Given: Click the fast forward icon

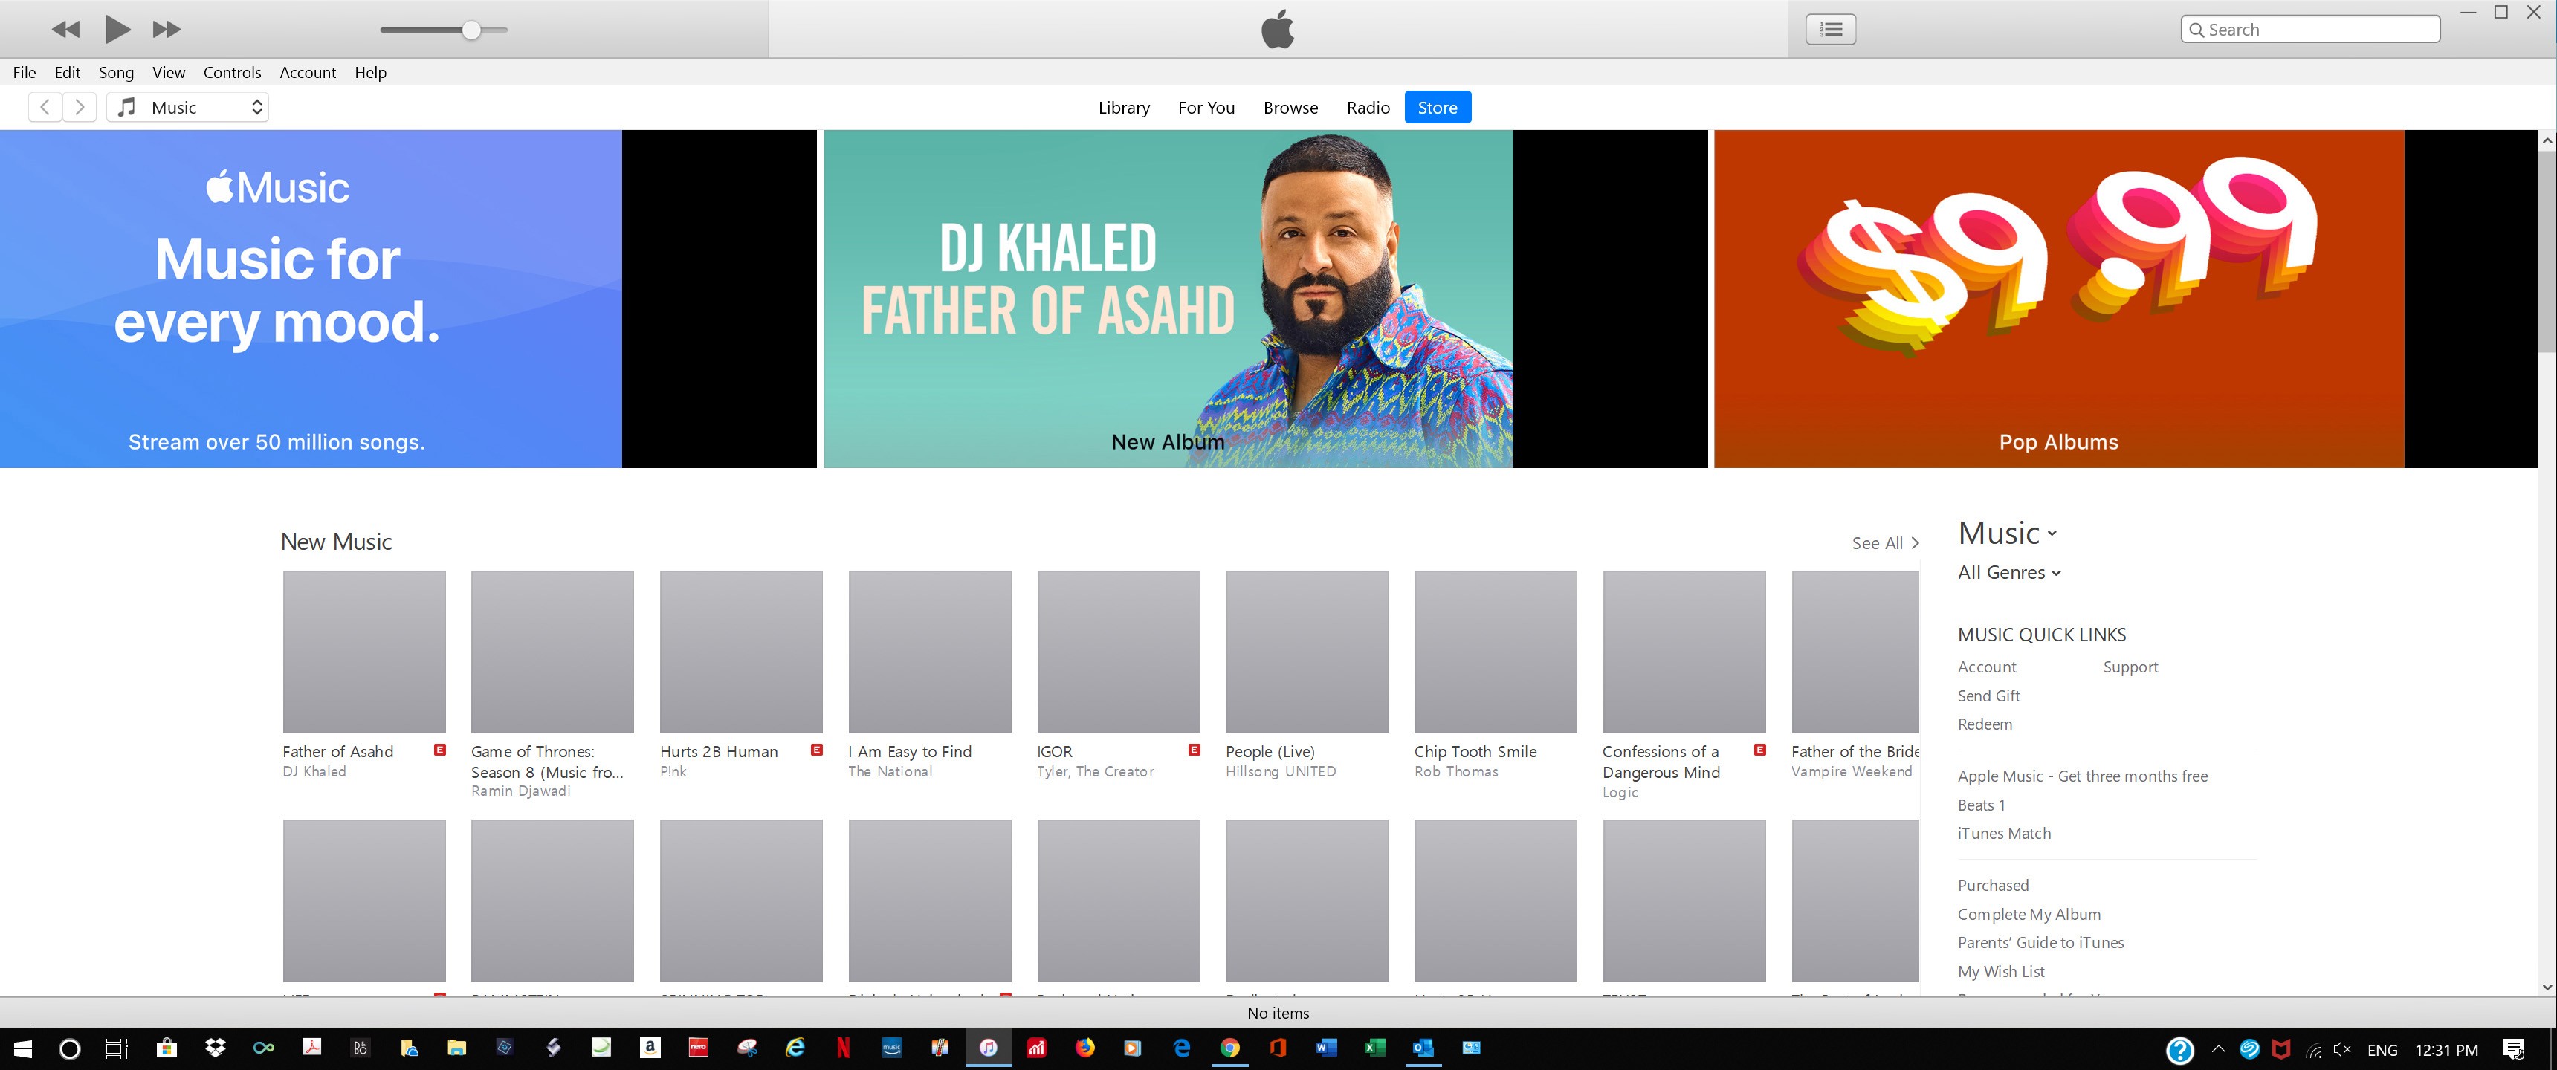Looking at the screenshot, I should (166, 30).
